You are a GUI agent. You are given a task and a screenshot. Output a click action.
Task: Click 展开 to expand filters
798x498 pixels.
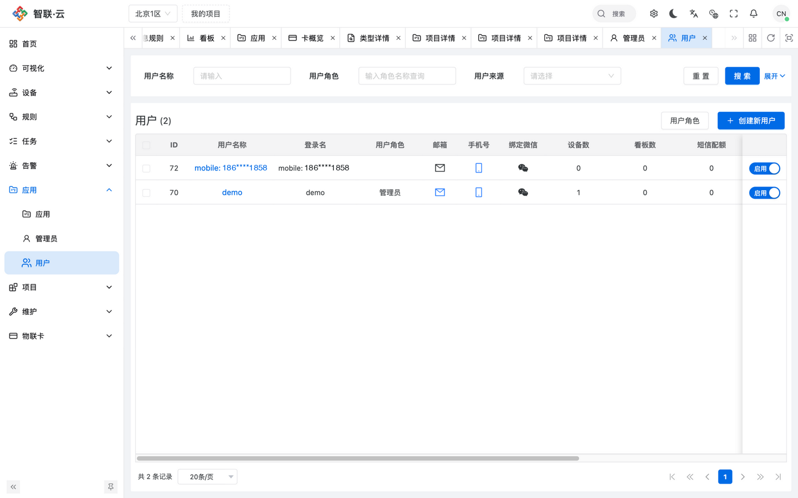[x=775, y=76]
